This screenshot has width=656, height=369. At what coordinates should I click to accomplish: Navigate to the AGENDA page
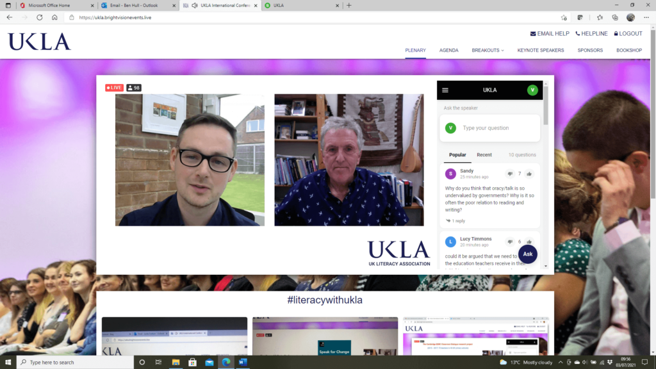tap(448, 50)
